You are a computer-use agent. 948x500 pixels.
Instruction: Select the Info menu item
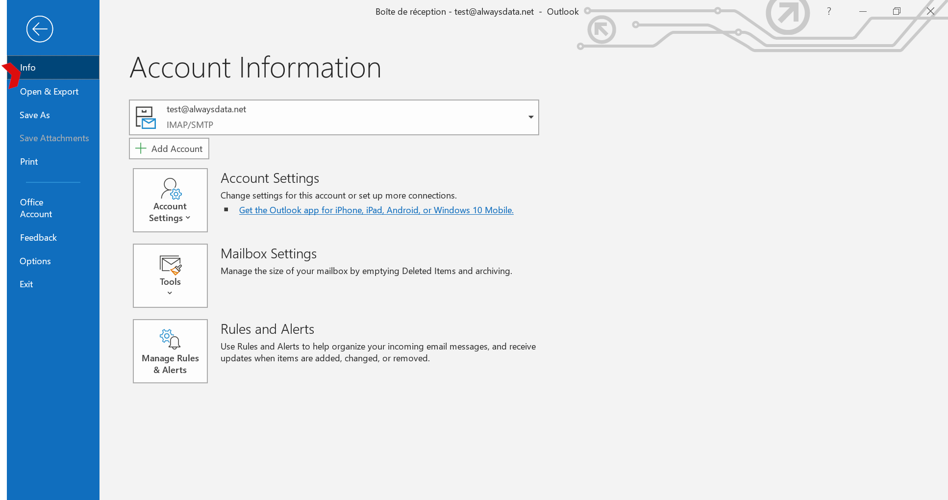(53, 68)
